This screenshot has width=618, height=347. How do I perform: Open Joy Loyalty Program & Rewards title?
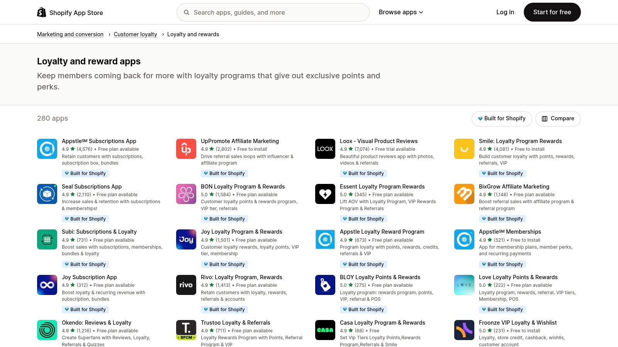coord(241,232)
